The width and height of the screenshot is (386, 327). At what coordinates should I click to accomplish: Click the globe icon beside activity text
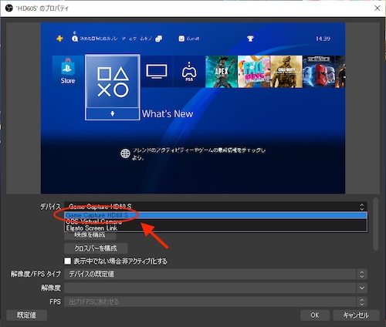click(x=125, y=153)
